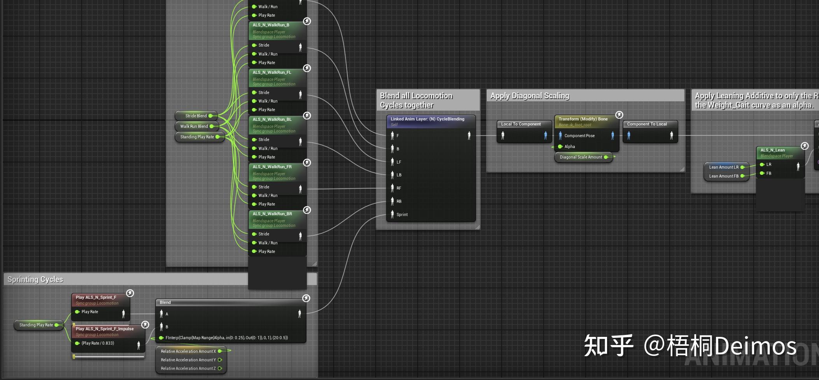Toggle the lightning indicator on ALS_N_WalkRun_FR
Viewport: 819px width, 380px height.
tap(307, 162)
